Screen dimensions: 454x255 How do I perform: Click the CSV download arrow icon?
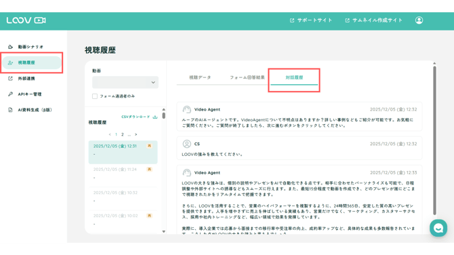[155, 117]
